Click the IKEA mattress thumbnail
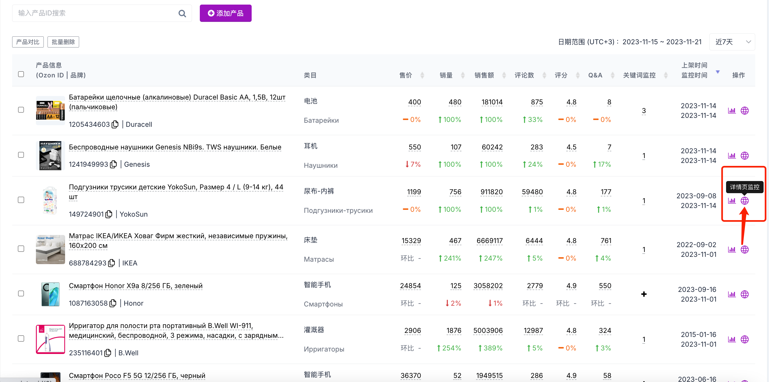The height and width of the screenshot is (382, 769). [x=50, y=249]
